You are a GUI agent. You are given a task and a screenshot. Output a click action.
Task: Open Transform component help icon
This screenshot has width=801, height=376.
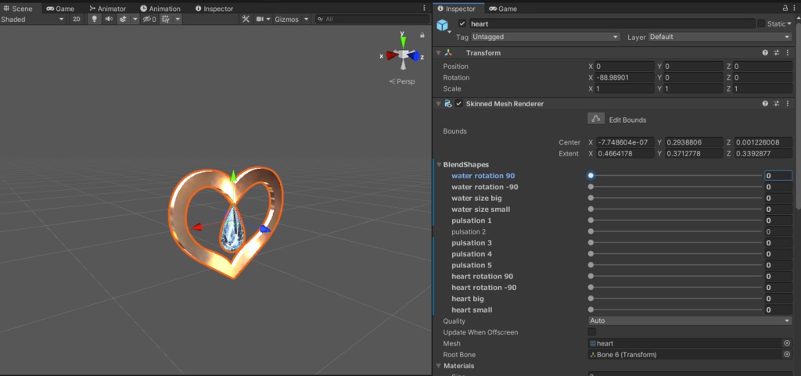(765, 52)
